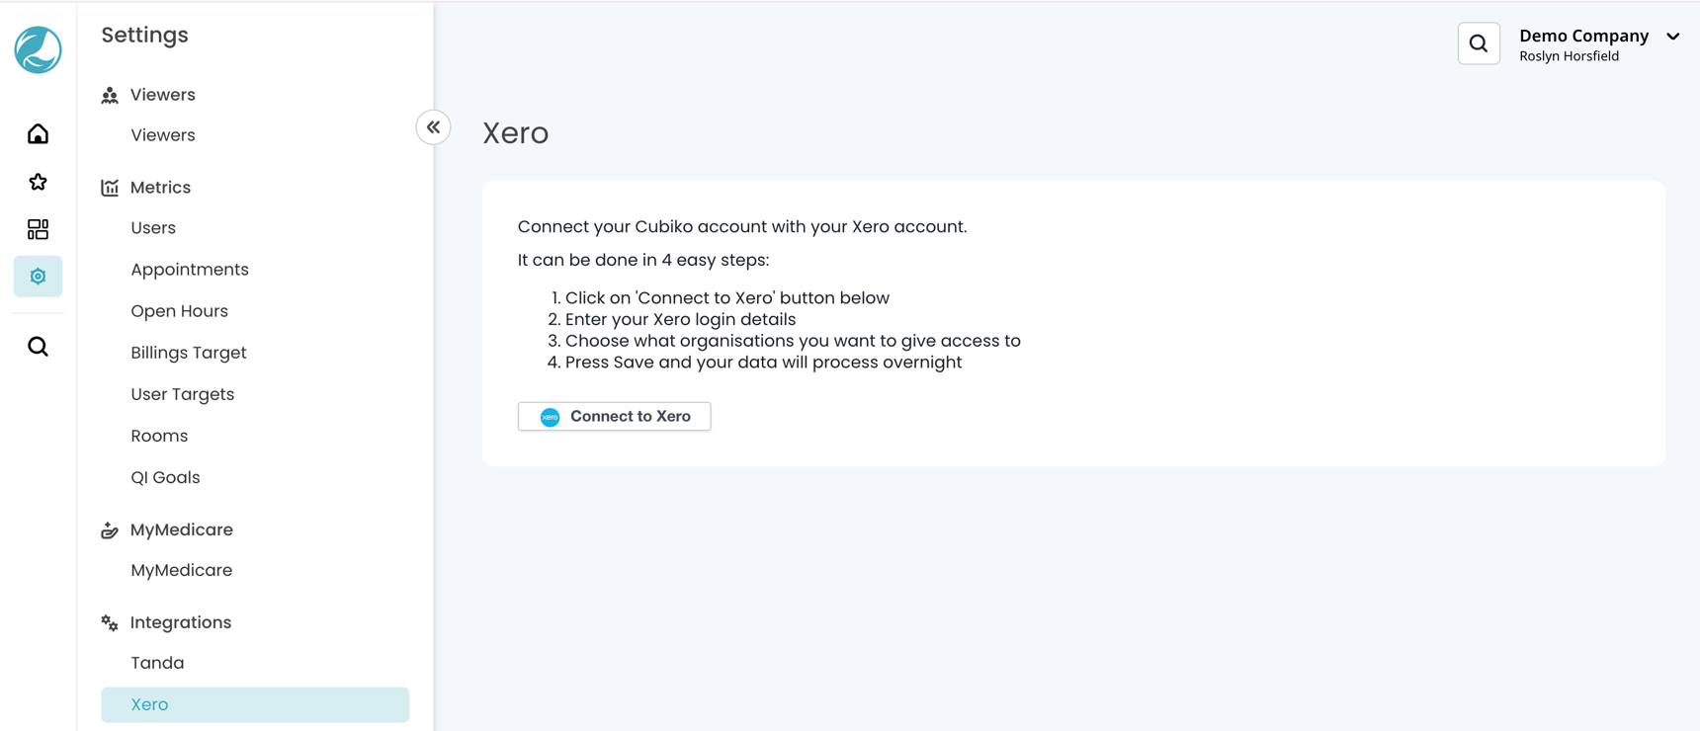
Task: Open the Billings Target settings
Action: 188,352
